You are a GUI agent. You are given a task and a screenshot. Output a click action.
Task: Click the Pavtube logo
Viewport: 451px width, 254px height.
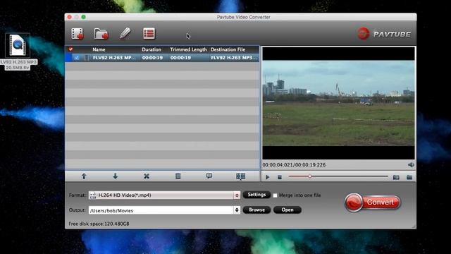click(384, 34)
